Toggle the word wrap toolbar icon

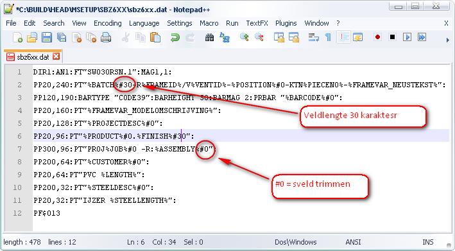click(x=313, y=37)
